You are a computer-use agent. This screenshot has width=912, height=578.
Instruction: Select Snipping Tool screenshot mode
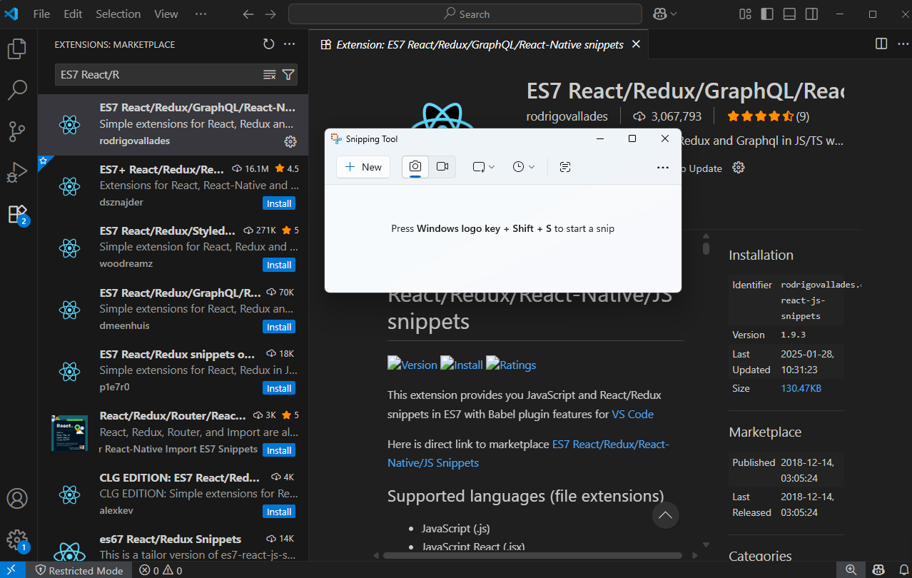[x=415, y=166]
